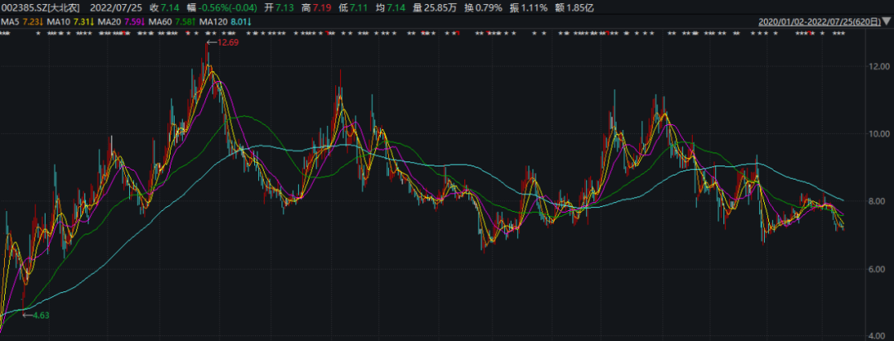Click the 12.00 price axis label
The width and height of the screenshot is (894, 341).
coord(877,66)
